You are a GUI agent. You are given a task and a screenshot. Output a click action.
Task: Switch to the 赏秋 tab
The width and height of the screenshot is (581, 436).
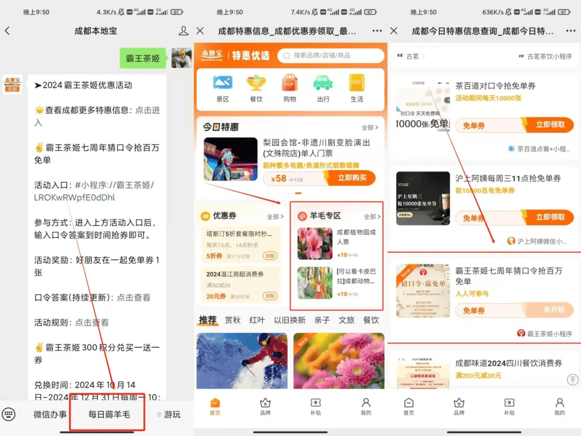(233, 320)
